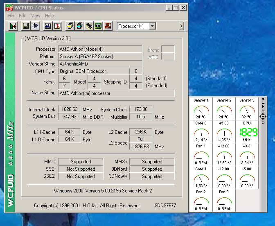Click the Core 1 voltage gauge
The height and width of the screenshot is (226, 275).
click(x=201, y=178)
